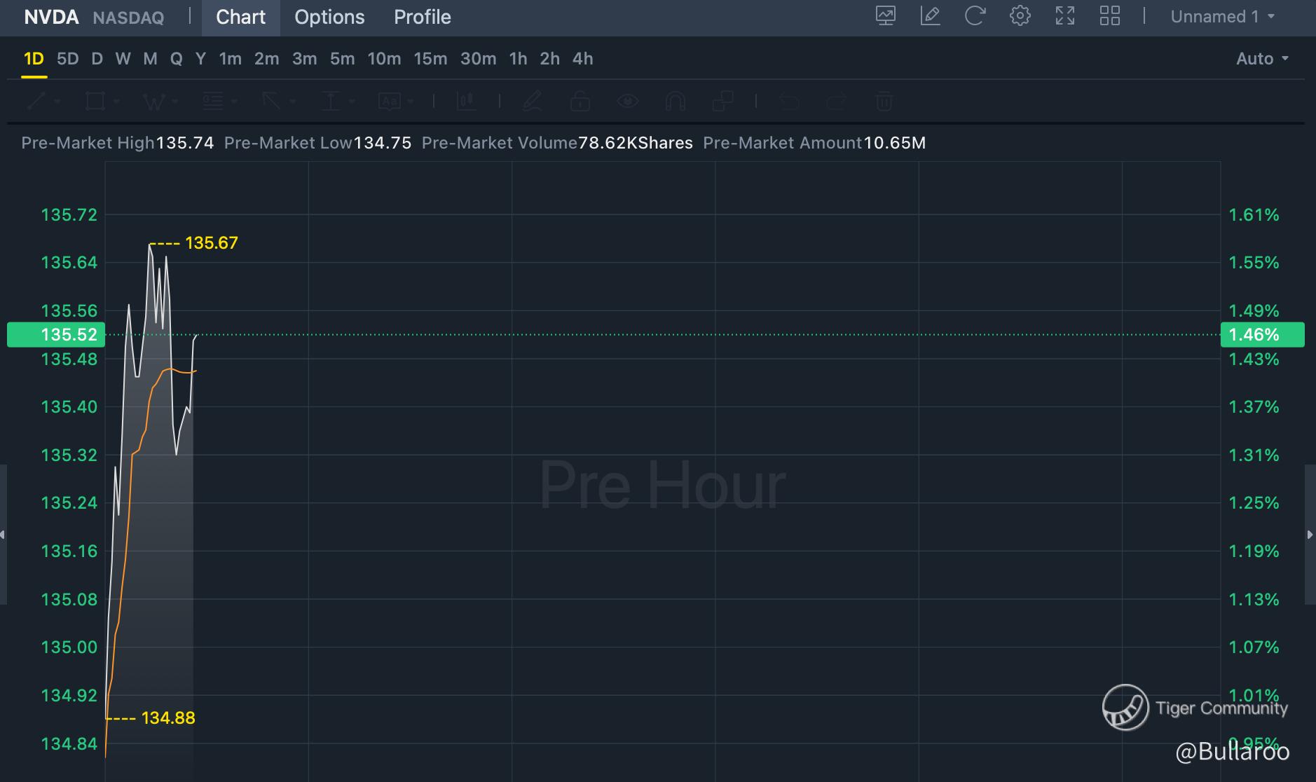Toggle drawings visibility eye icon

(628, 102)
